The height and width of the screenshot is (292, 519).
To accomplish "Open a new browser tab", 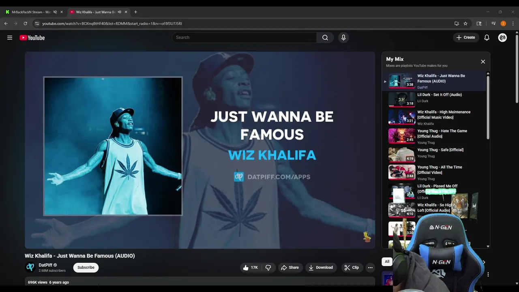I will pos(135,12).
